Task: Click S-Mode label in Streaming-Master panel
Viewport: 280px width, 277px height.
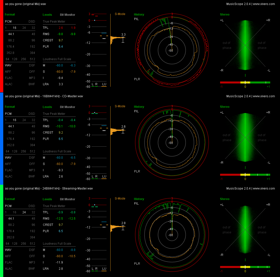Action: 120,199
